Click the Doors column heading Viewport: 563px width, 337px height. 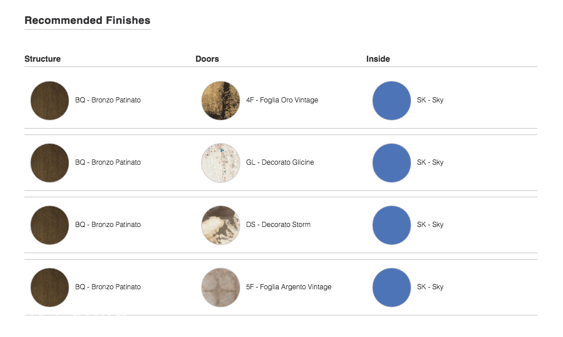coord(207,59)
